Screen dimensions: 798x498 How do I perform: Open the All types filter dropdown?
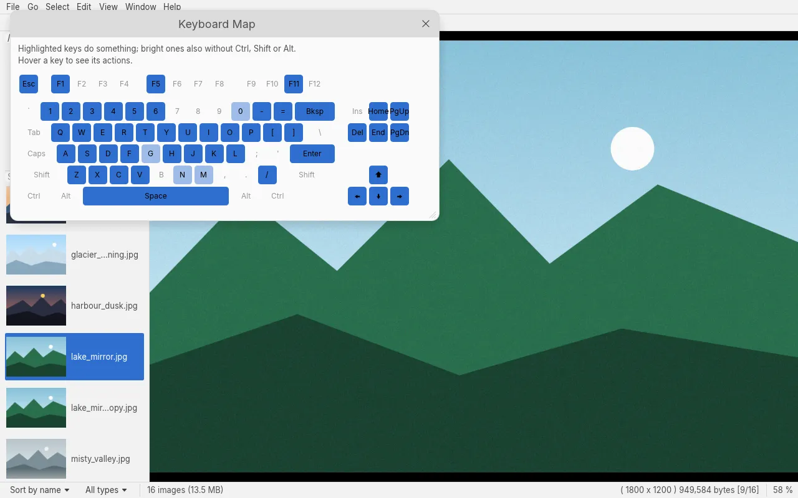[106, 490]
